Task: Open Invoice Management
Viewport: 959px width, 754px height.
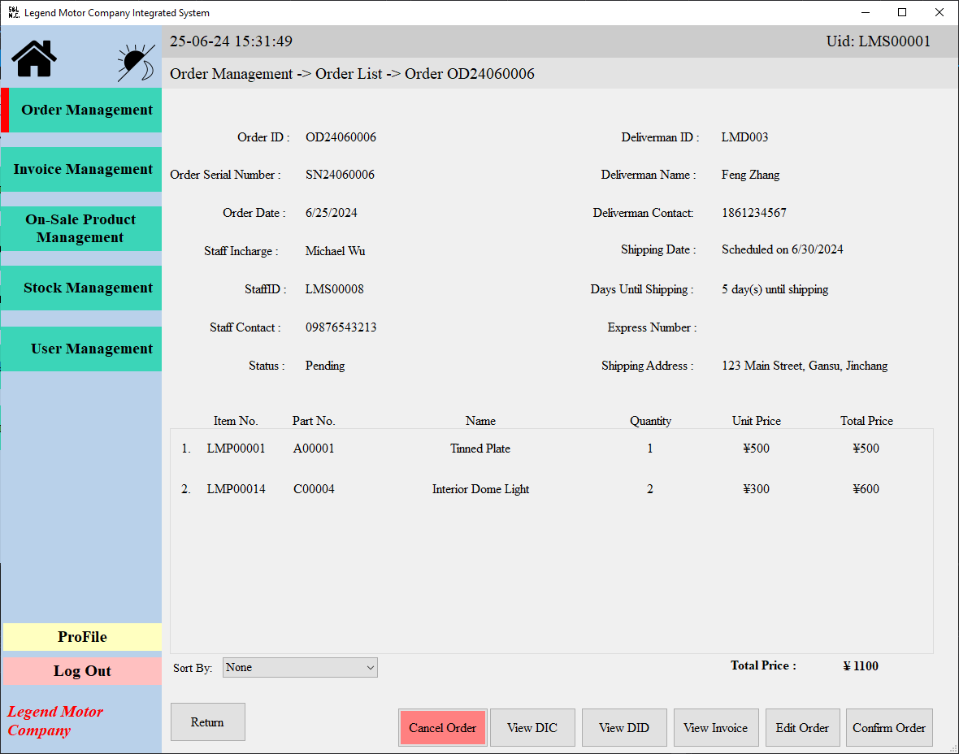Action: pos(82,169)
